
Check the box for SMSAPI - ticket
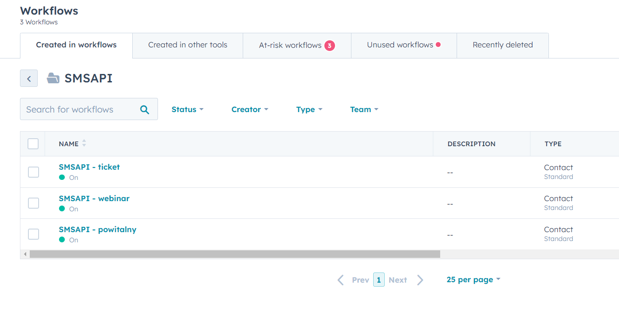pos(33,172)
